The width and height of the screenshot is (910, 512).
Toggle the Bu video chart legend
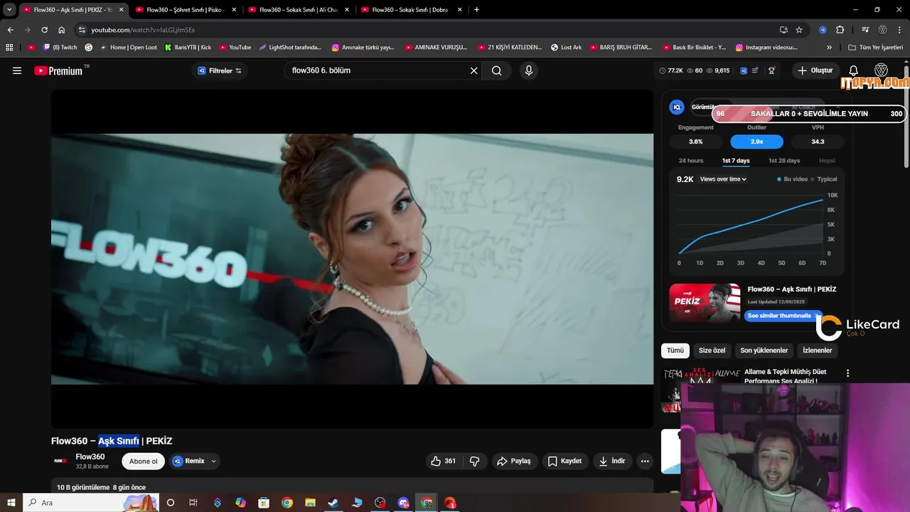click(x=792, y=179)
